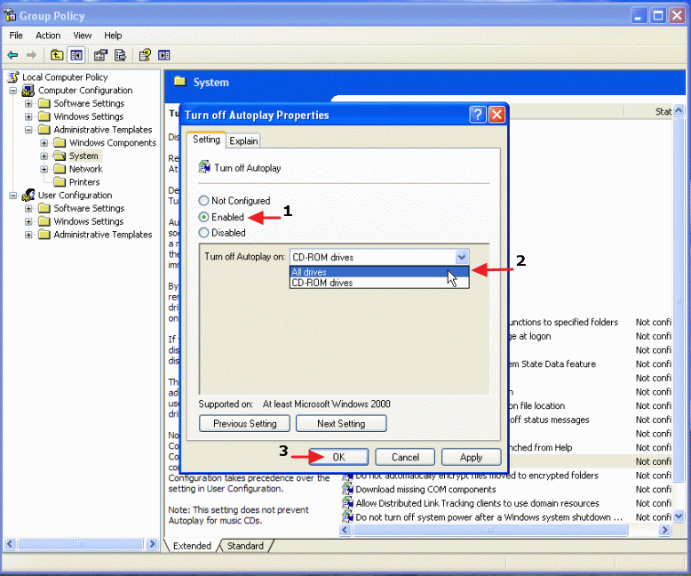Click the System folder icon in the tree
The width and height of the screenshot is (691, 576).
60,156
